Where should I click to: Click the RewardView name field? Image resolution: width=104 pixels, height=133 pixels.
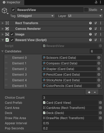pyautogui.click(x=50, y=10)
